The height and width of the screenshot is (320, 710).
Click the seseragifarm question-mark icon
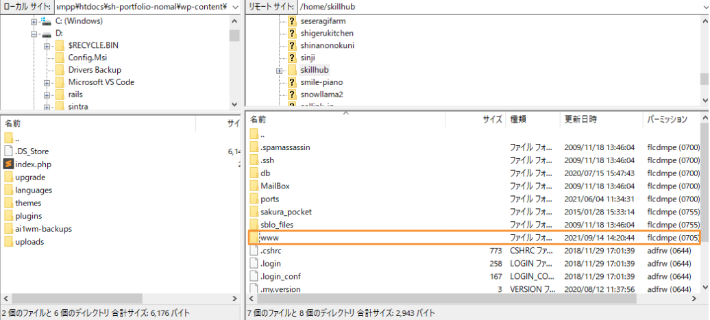(292, 21)
